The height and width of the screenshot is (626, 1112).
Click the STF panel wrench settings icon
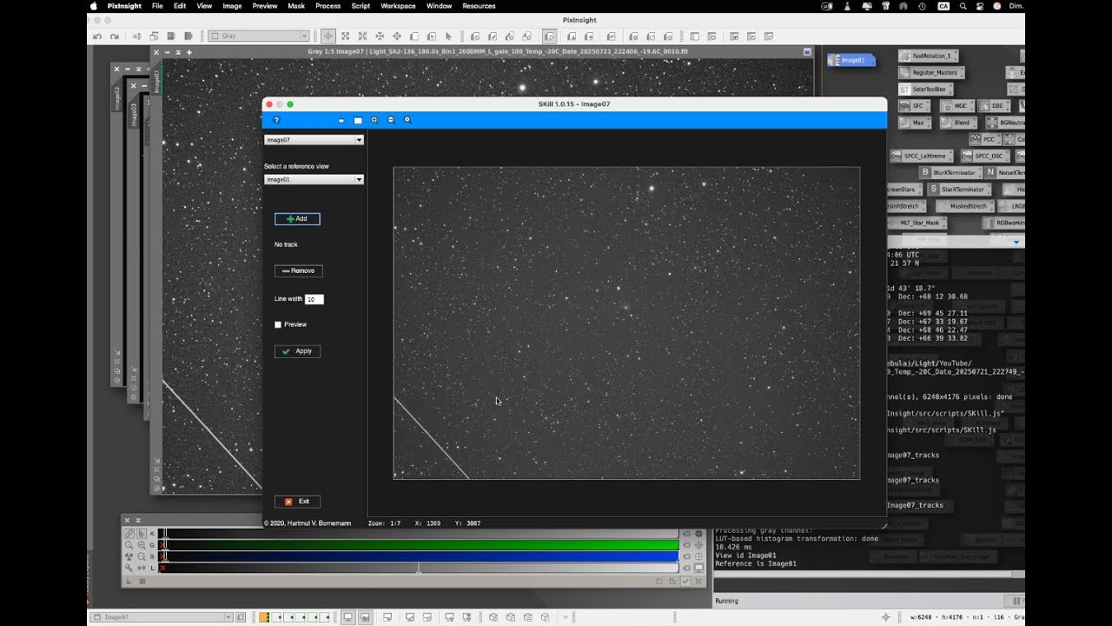pos(129,568)
